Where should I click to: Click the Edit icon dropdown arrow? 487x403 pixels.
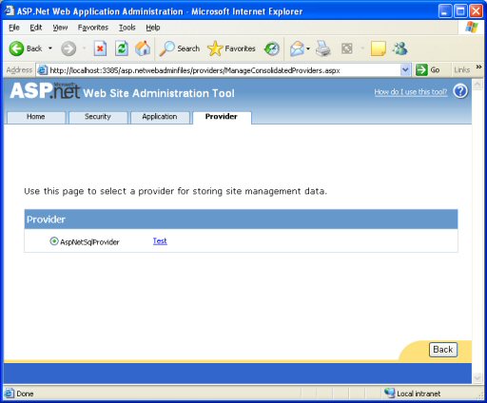coord(362,48)
